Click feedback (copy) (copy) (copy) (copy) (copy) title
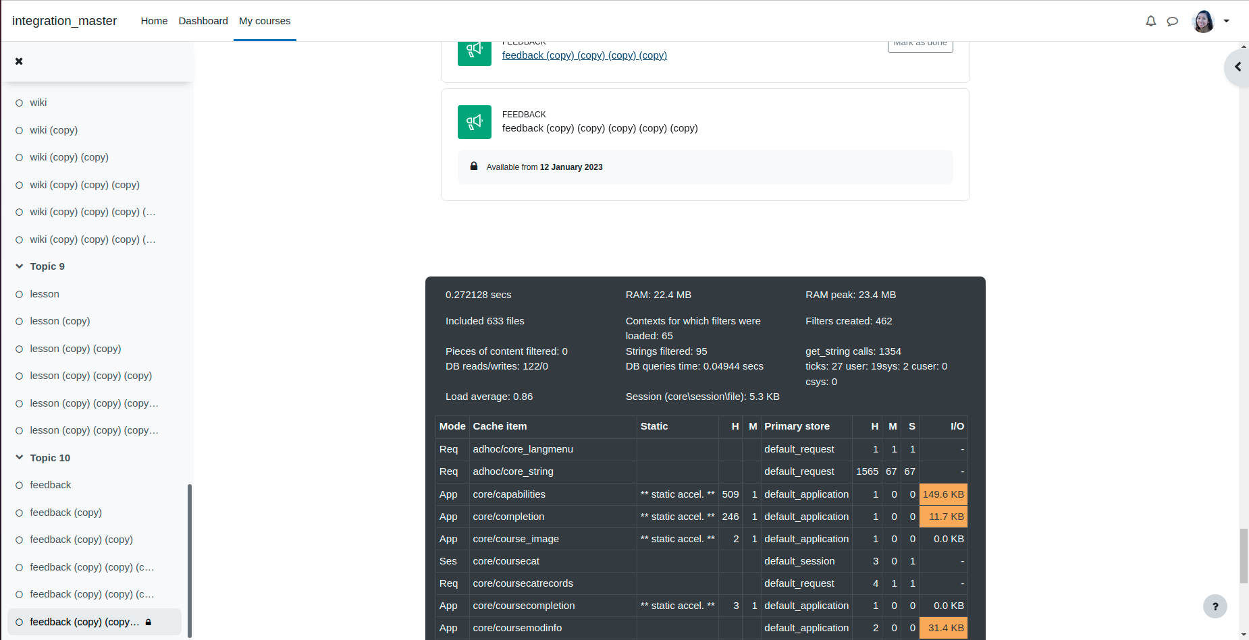This screenshot has height=640, width=1249. coord(600,128)
